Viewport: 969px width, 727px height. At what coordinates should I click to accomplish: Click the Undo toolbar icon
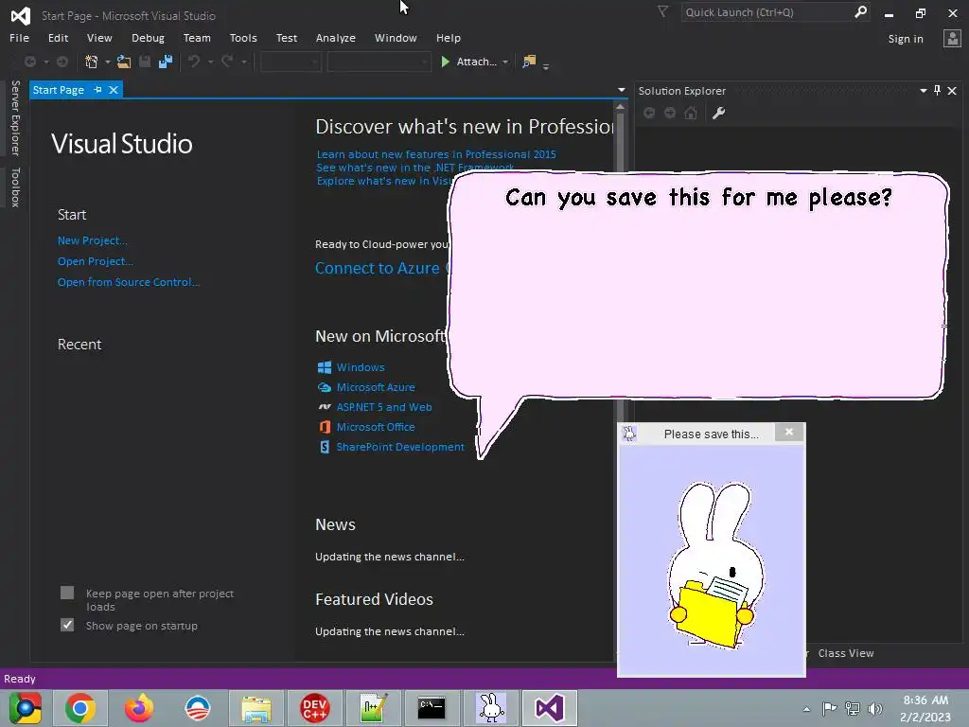194,62
